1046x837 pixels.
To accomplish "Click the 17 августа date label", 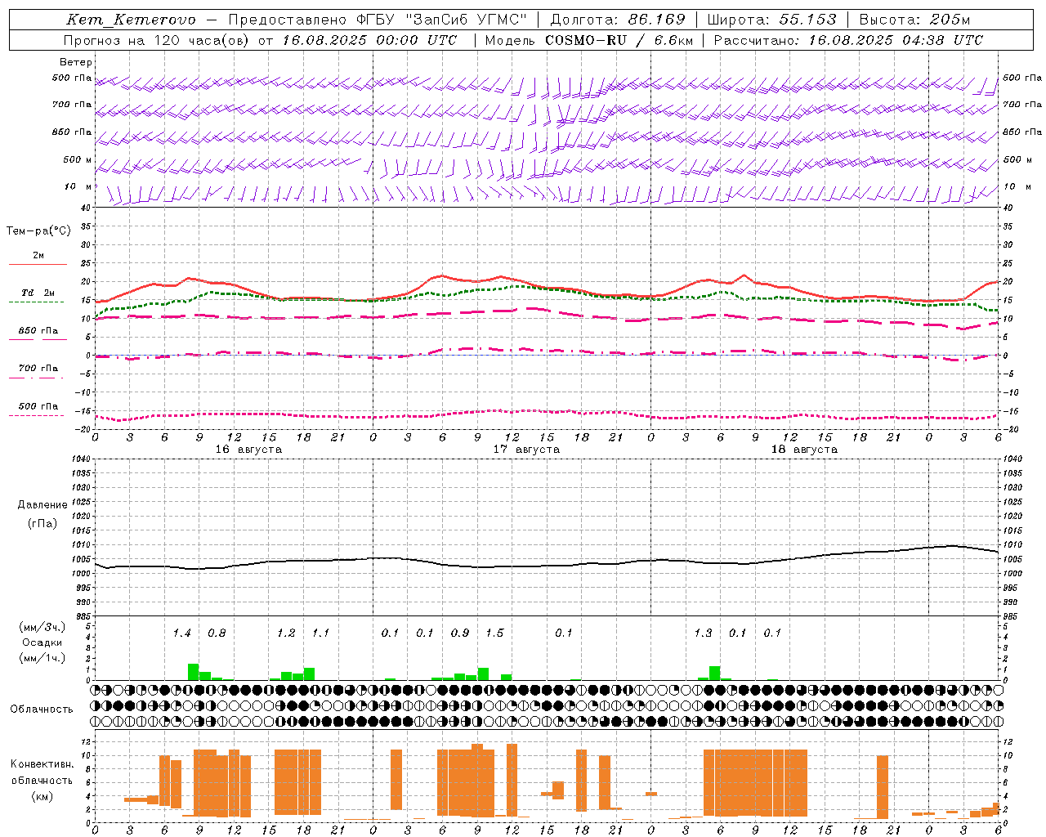I will tap(526, 450).
